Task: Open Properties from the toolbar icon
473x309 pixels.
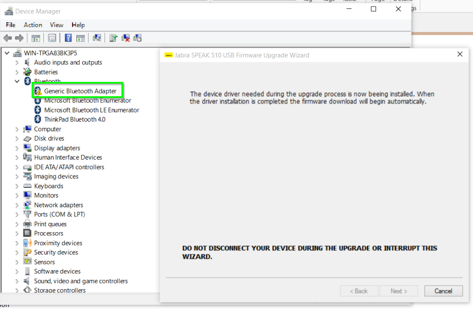Action: point(52,38)
